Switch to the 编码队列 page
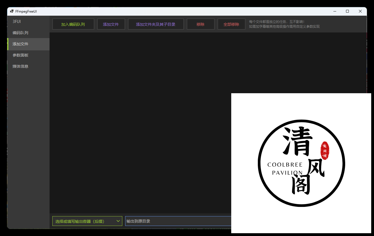The width and height of the screenshot is (374, 236). 28,33
